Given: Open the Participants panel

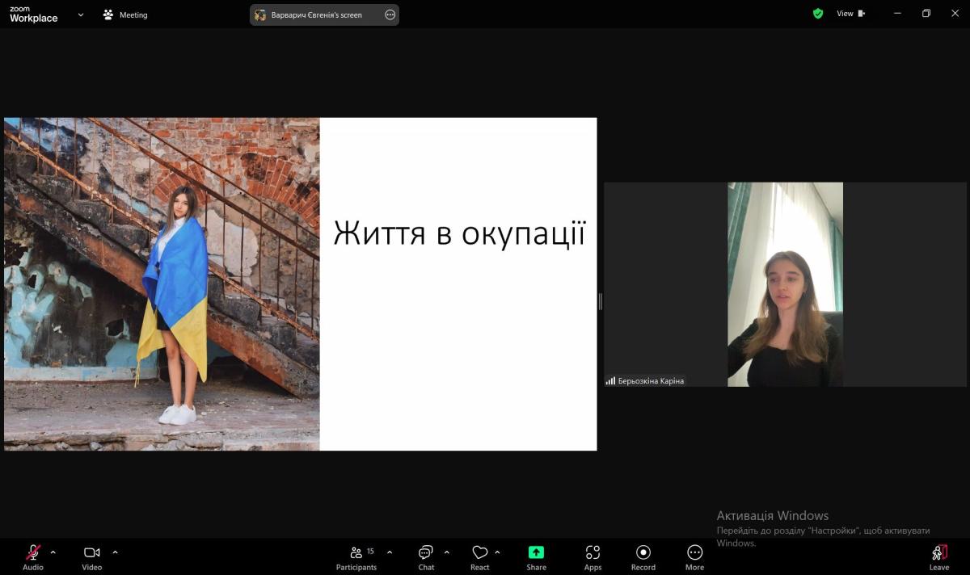Looking at the screenshot, I should (x=356, y=553).
